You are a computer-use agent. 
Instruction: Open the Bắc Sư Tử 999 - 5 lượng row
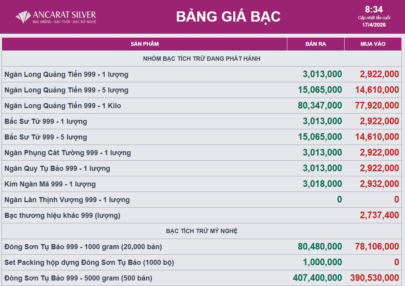point(46,137)
